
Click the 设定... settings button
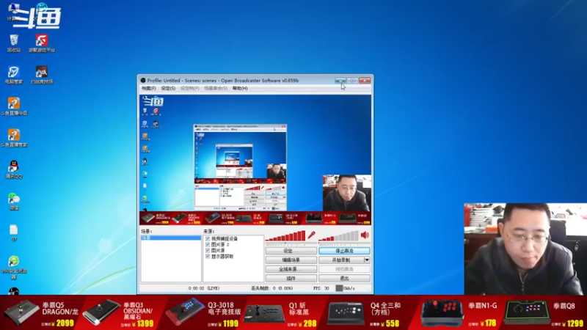point(291,251)
